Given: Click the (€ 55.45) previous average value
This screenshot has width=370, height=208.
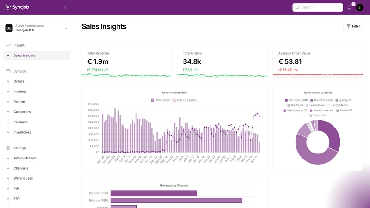Looking at the screenshot, I should 285,70.
